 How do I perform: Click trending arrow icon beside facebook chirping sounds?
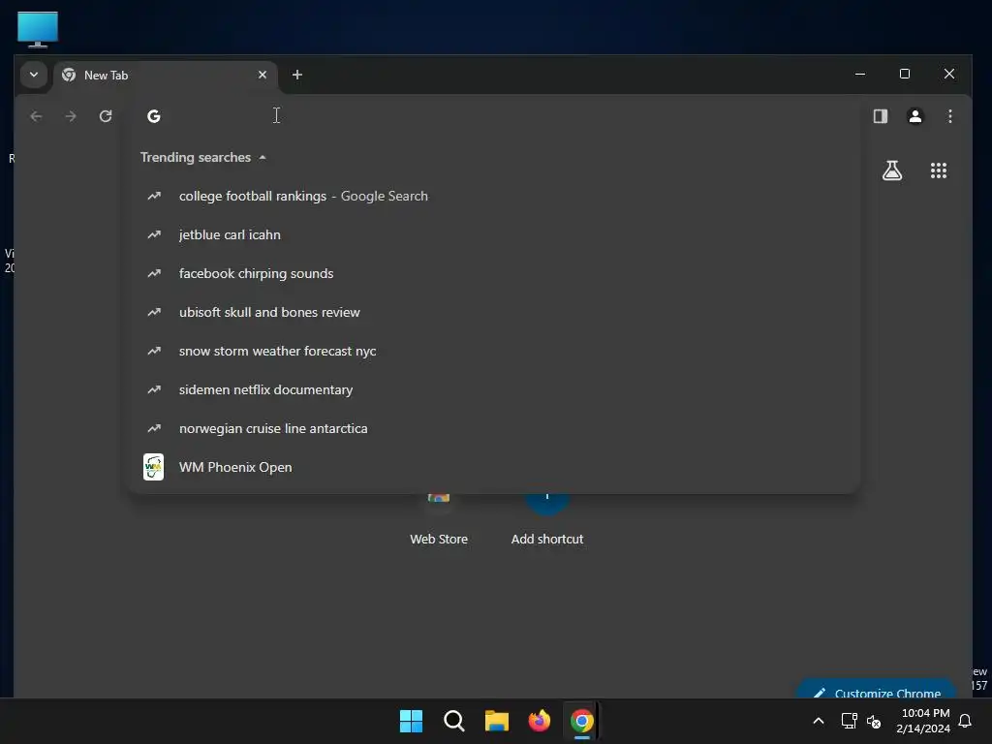154,273
